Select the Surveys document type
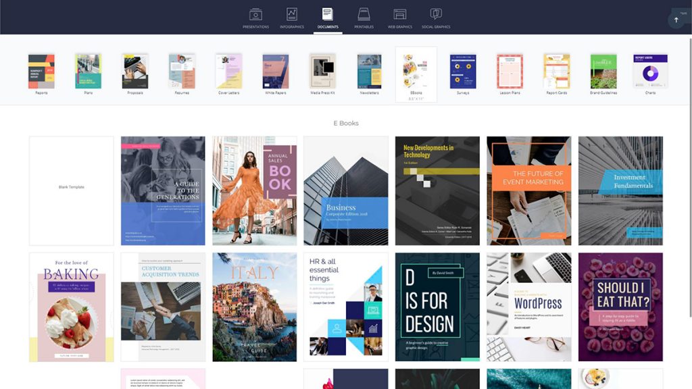692x389 pixels. pyautogui.click(x=463, y=74)
